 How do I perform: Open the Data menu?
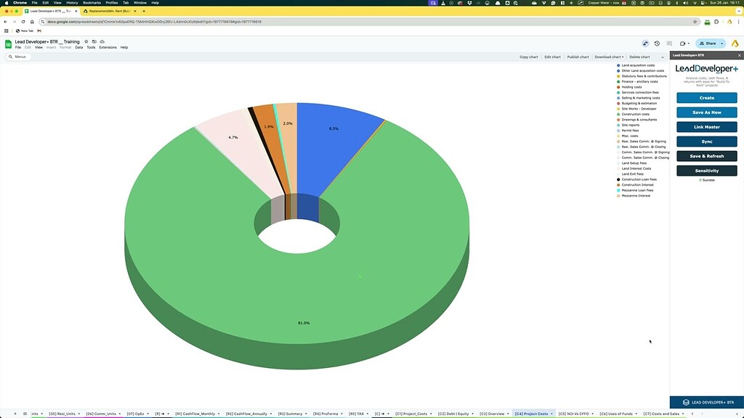click(78, 46)
